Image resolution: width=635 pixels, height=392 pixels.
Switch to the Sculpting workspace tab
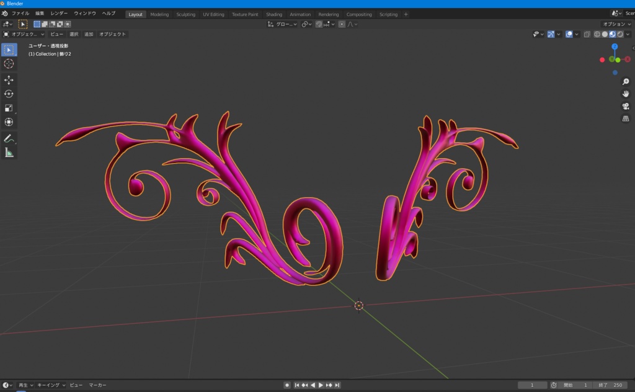click(185, 14)
